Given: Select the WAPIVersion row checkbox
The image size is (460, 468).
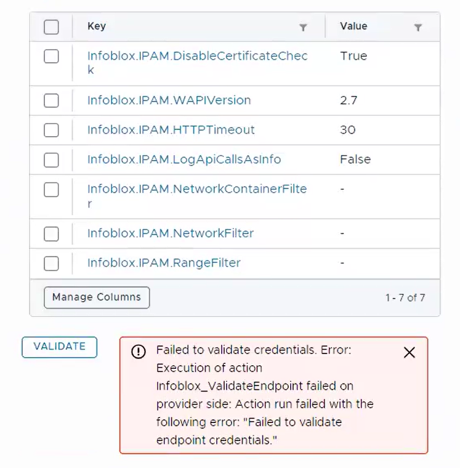Looking at the screenshot, I should [x=52, y=100].
